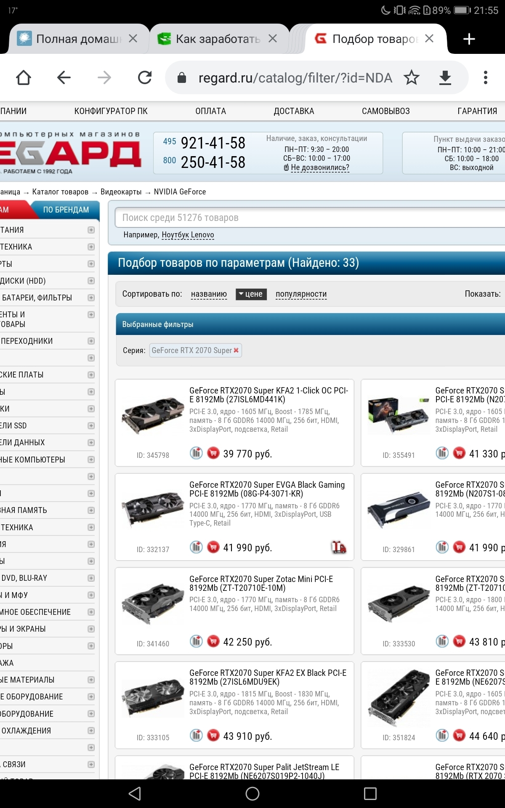Image resolution: width=505 pixels, height=808 pixels.
Task: Bookmark page with the star icon
Action: pyautogui.click(x=411, y=78)
